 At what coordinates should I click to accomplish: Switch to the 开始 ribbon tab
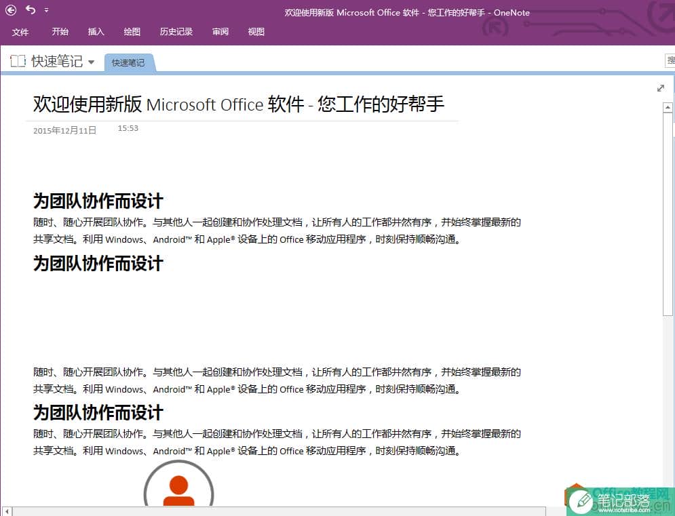pyautogui.click(x=60, y=31)
